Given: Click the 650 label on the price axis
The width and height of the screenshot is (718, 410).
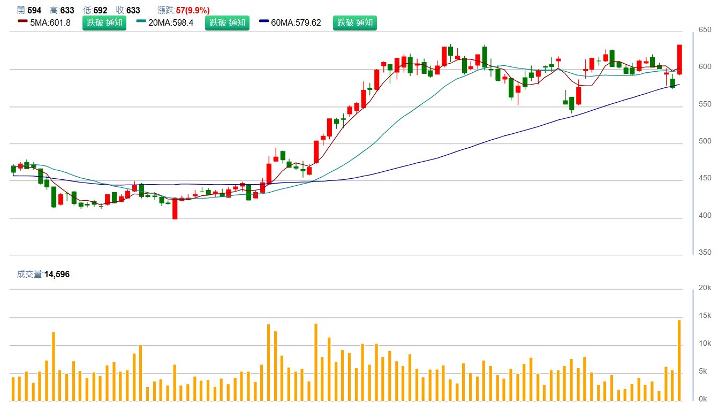Looking at the screenshot, I should click(x=705, y=29).
